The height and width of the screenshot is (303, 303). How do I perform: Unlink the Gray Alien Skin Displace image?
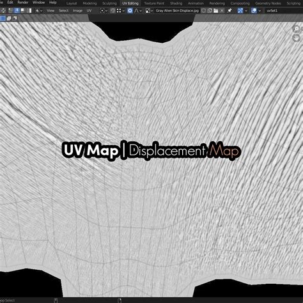pos(222,10)
